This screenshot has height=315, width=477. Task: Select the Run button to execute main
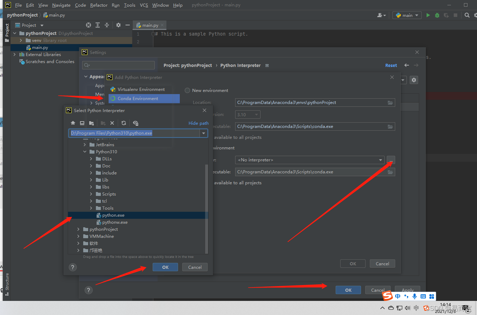tap(428, 15)
